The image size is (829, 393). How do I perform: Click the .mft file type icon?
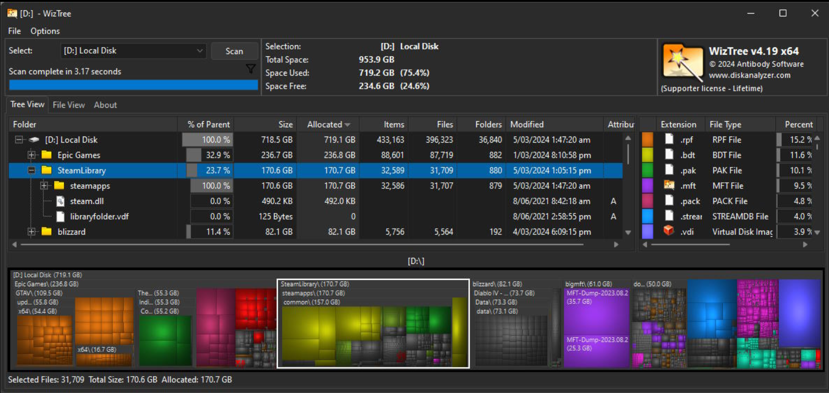point(669,185)
